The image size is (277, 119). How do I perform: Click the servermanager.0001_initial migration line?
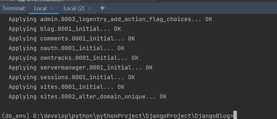[80, 67]
